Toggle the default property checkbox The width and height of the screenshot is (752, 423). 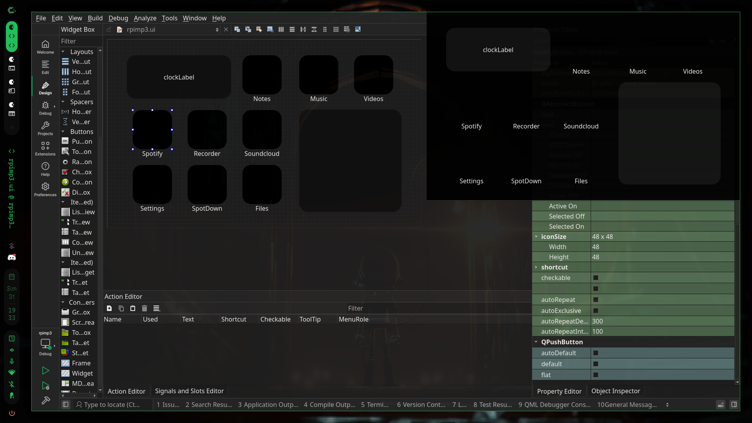596,364
